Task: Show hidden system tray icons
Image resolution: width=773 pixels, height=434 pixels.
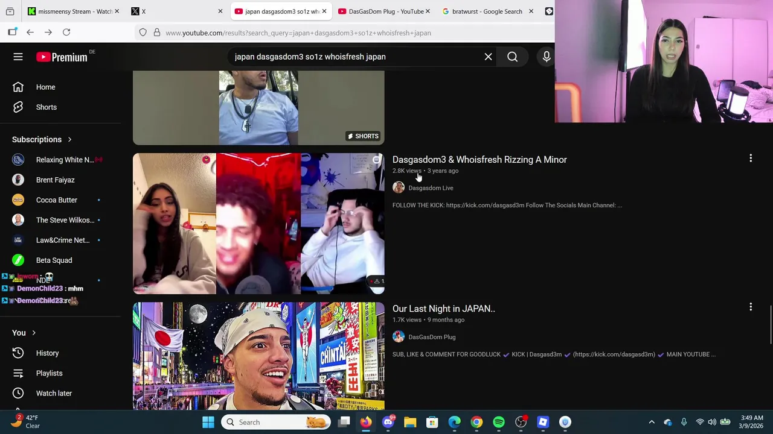Action: pos(652,422)
